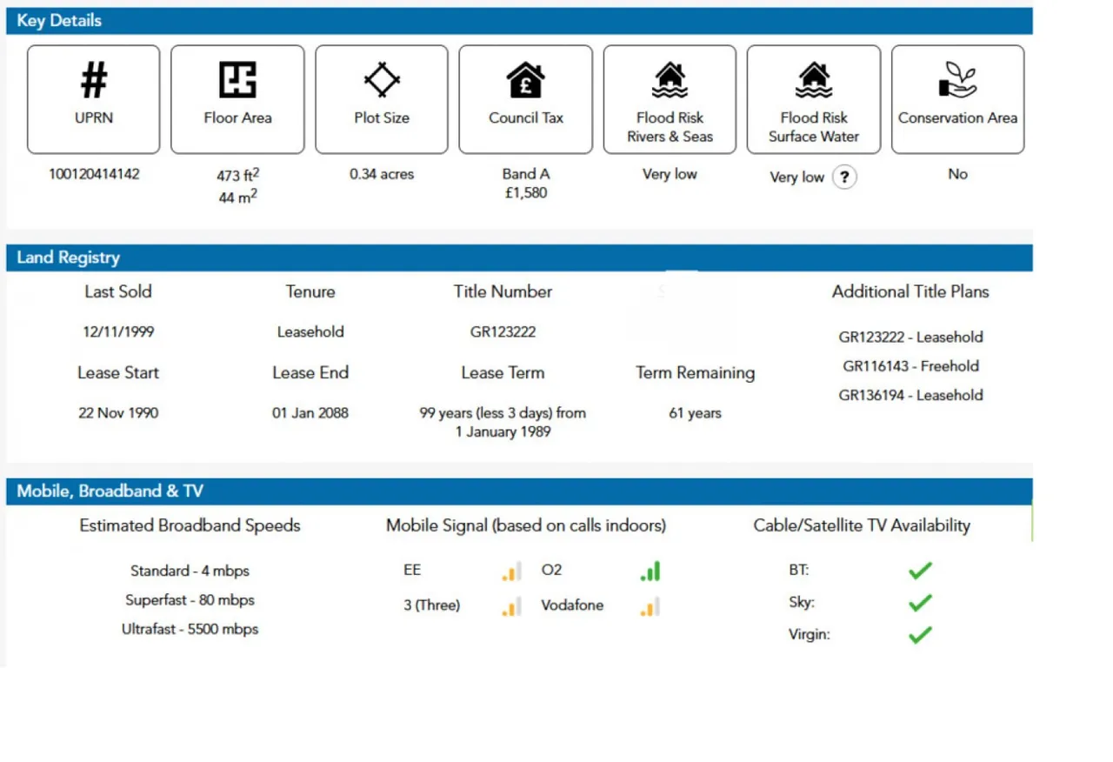Click the Additional Title Plans heading
This screenshot has width=1113, height=762.
pyautogui.click(x=910, y=292)
